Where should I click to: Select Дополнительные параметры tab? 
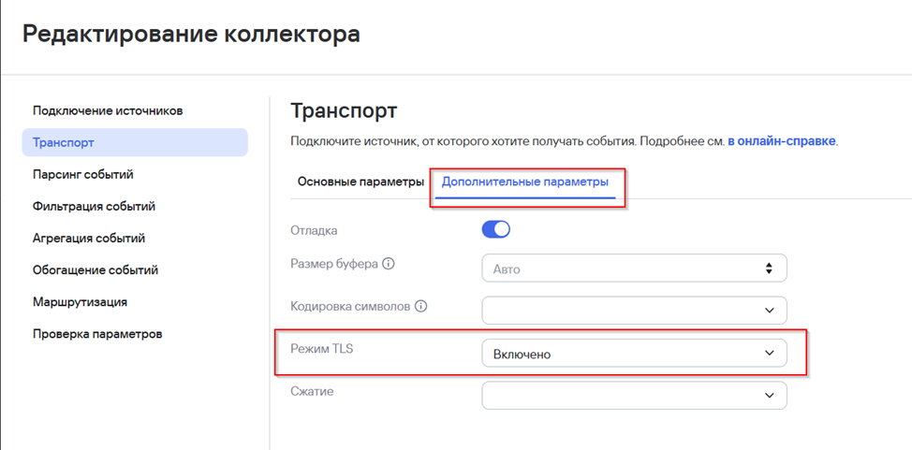(525, 181)
